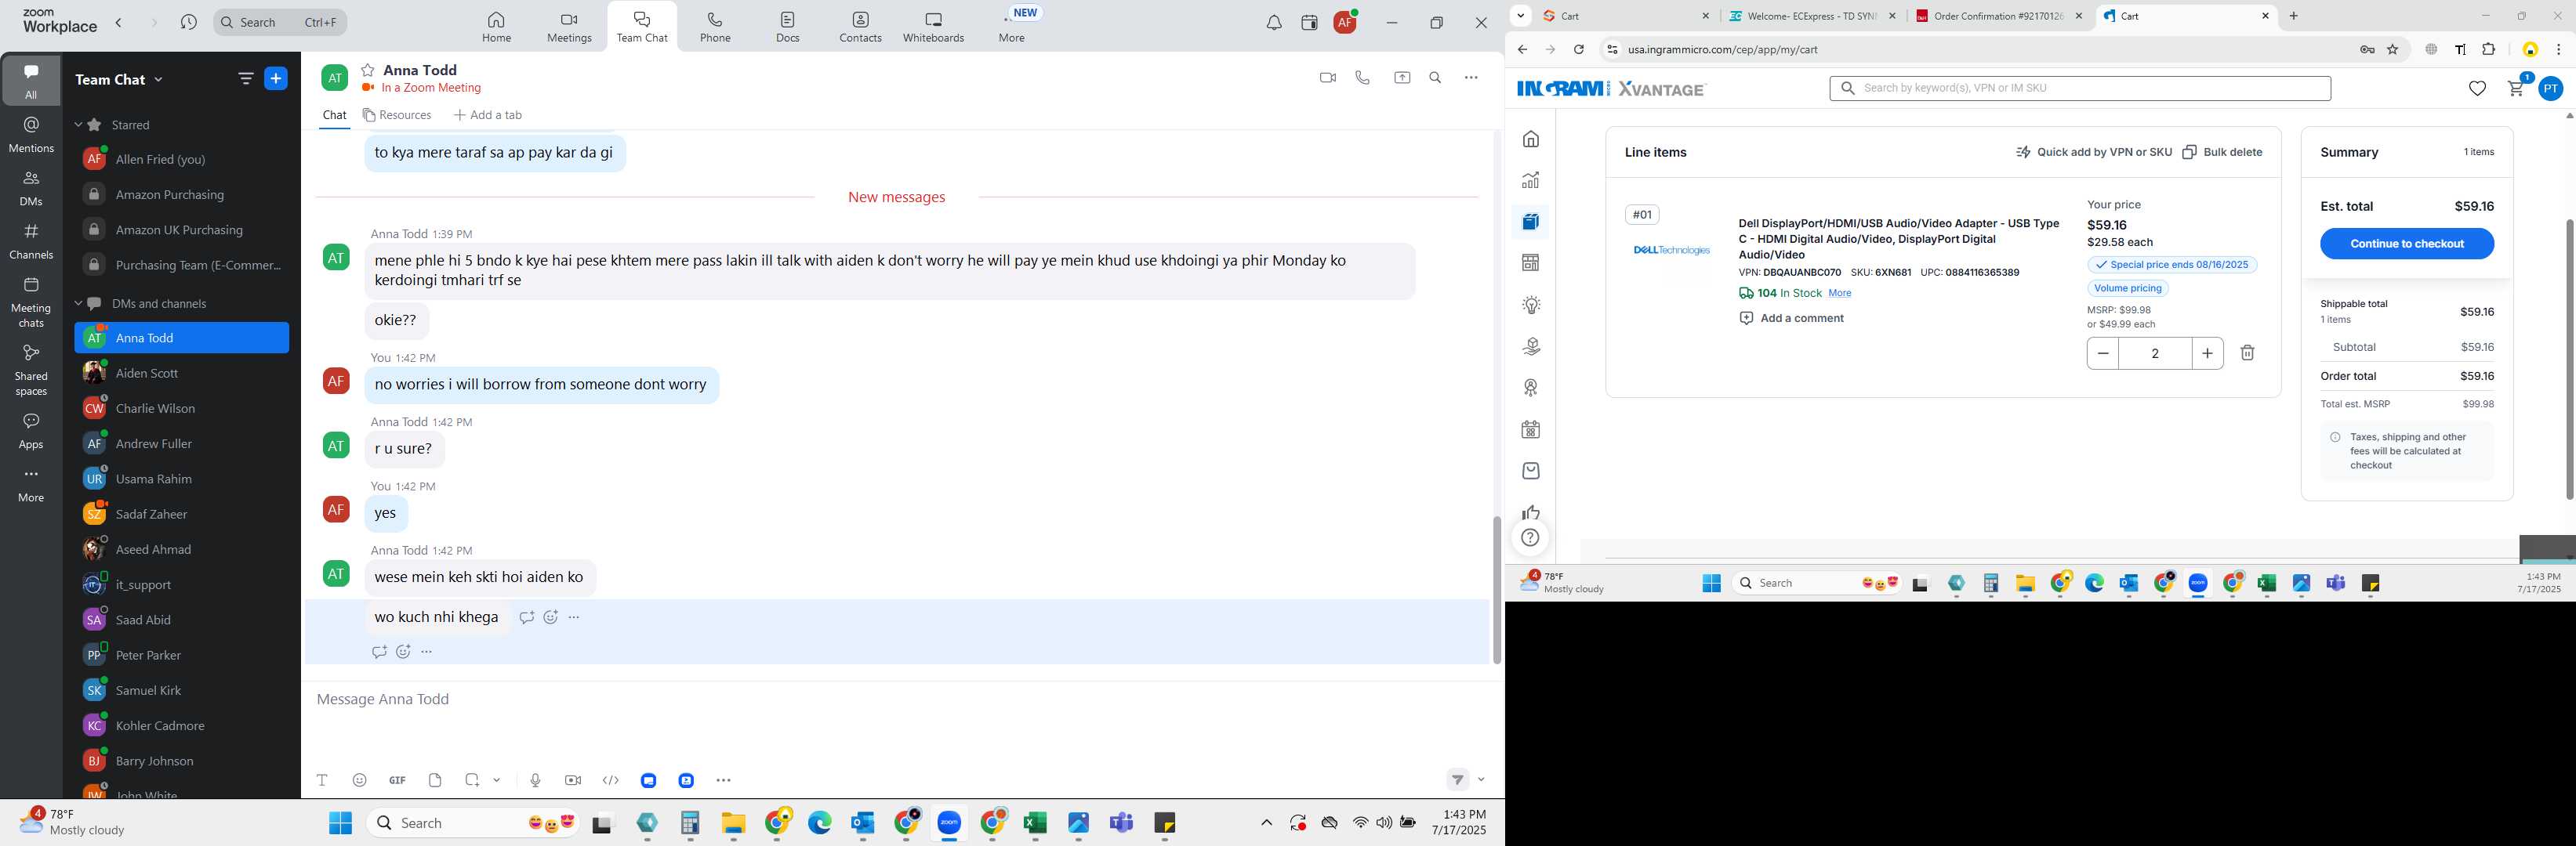Click the share screen icon in chat header
This screenshot has height=846, width=2576.
tap(1402, 78)
